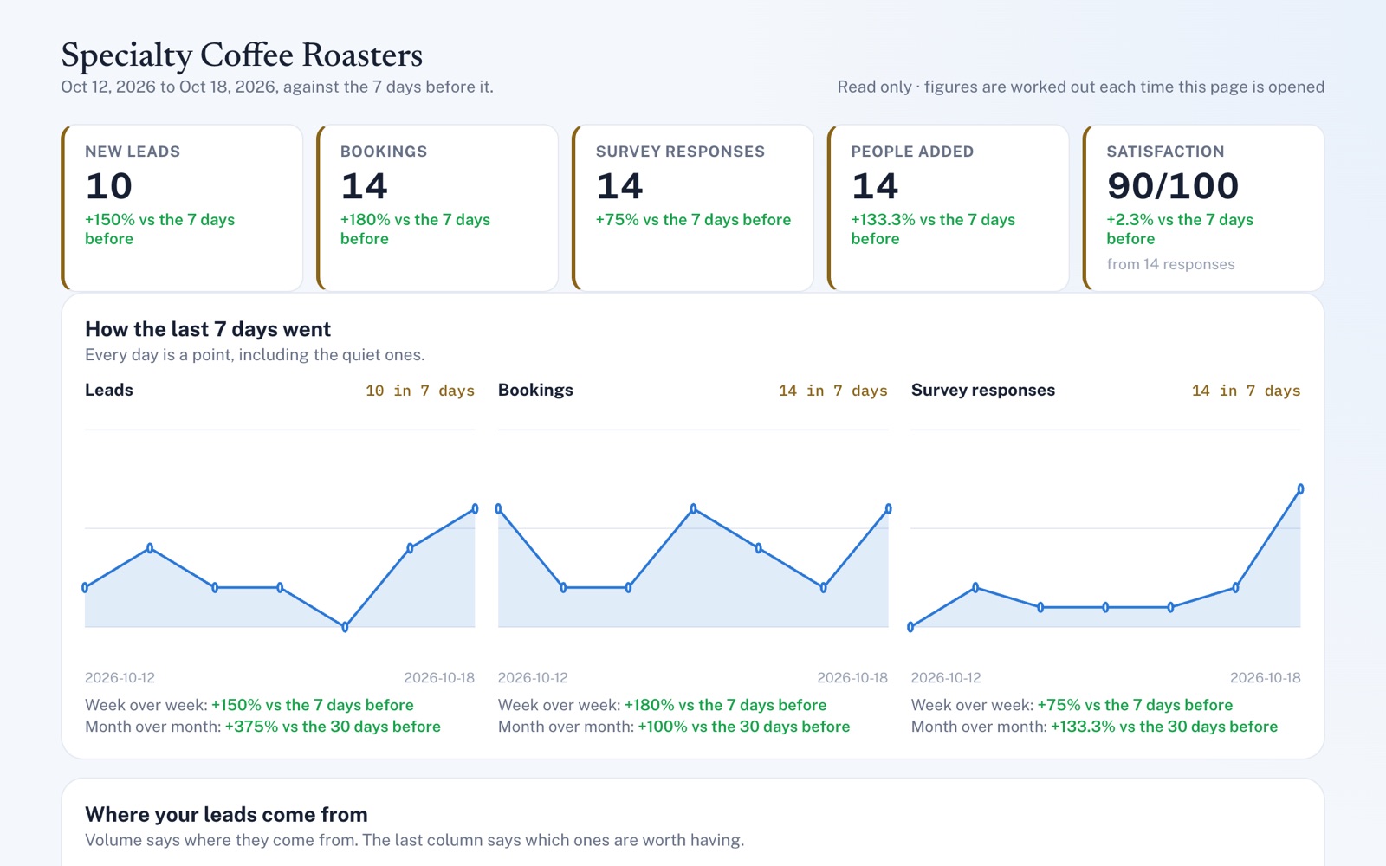1386x866 pixels.
Task: Click '10 in 7 days' Leads total
Action: (x=420, y=391)
